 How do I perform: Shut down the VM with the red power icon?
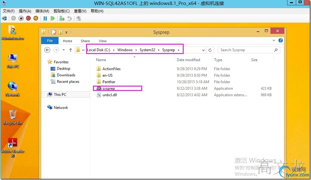click(28, 19)
